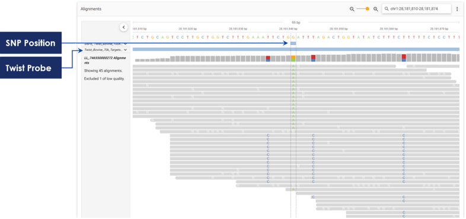Click the orange zoom slider handle
This screenshot has width=466, height=219.
(x=368, y=9)
